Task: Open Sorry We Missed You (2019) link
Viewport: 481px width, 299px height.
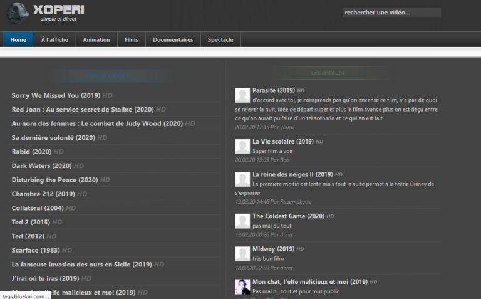Action: [56, 95]
